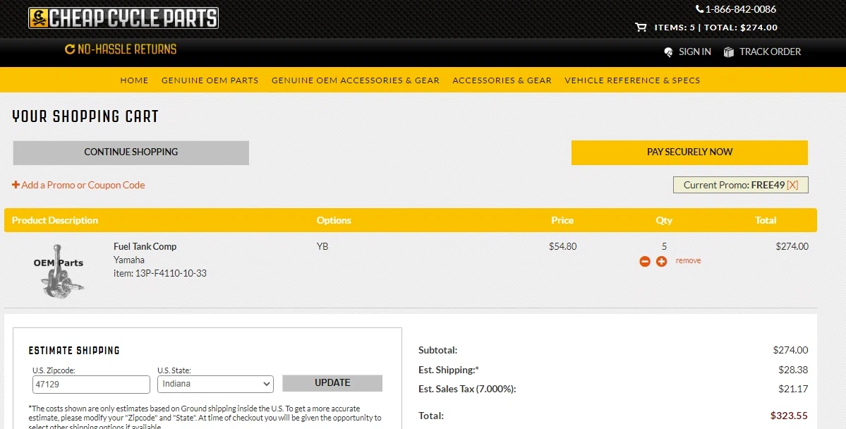Image resolution: width=846 pixels, height=429 pixels.
Task: Click Add a Promo or Coupon Code
Action: [x=83, y=185]
